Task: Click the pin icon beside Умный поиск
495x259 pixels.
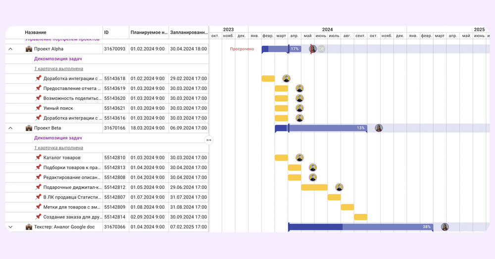Action: click(x=38, y=108)
